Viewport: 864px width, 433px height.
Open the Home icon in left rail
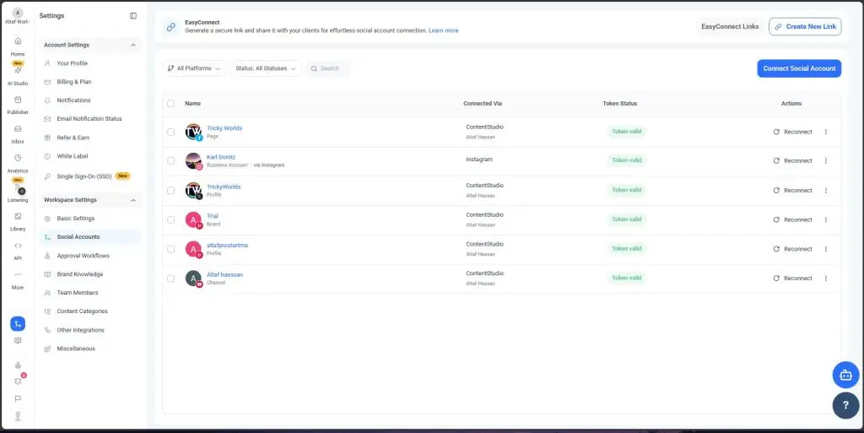(x=18, y=41)
